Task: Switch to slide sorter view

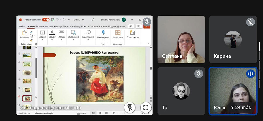Action: (100, 113)
